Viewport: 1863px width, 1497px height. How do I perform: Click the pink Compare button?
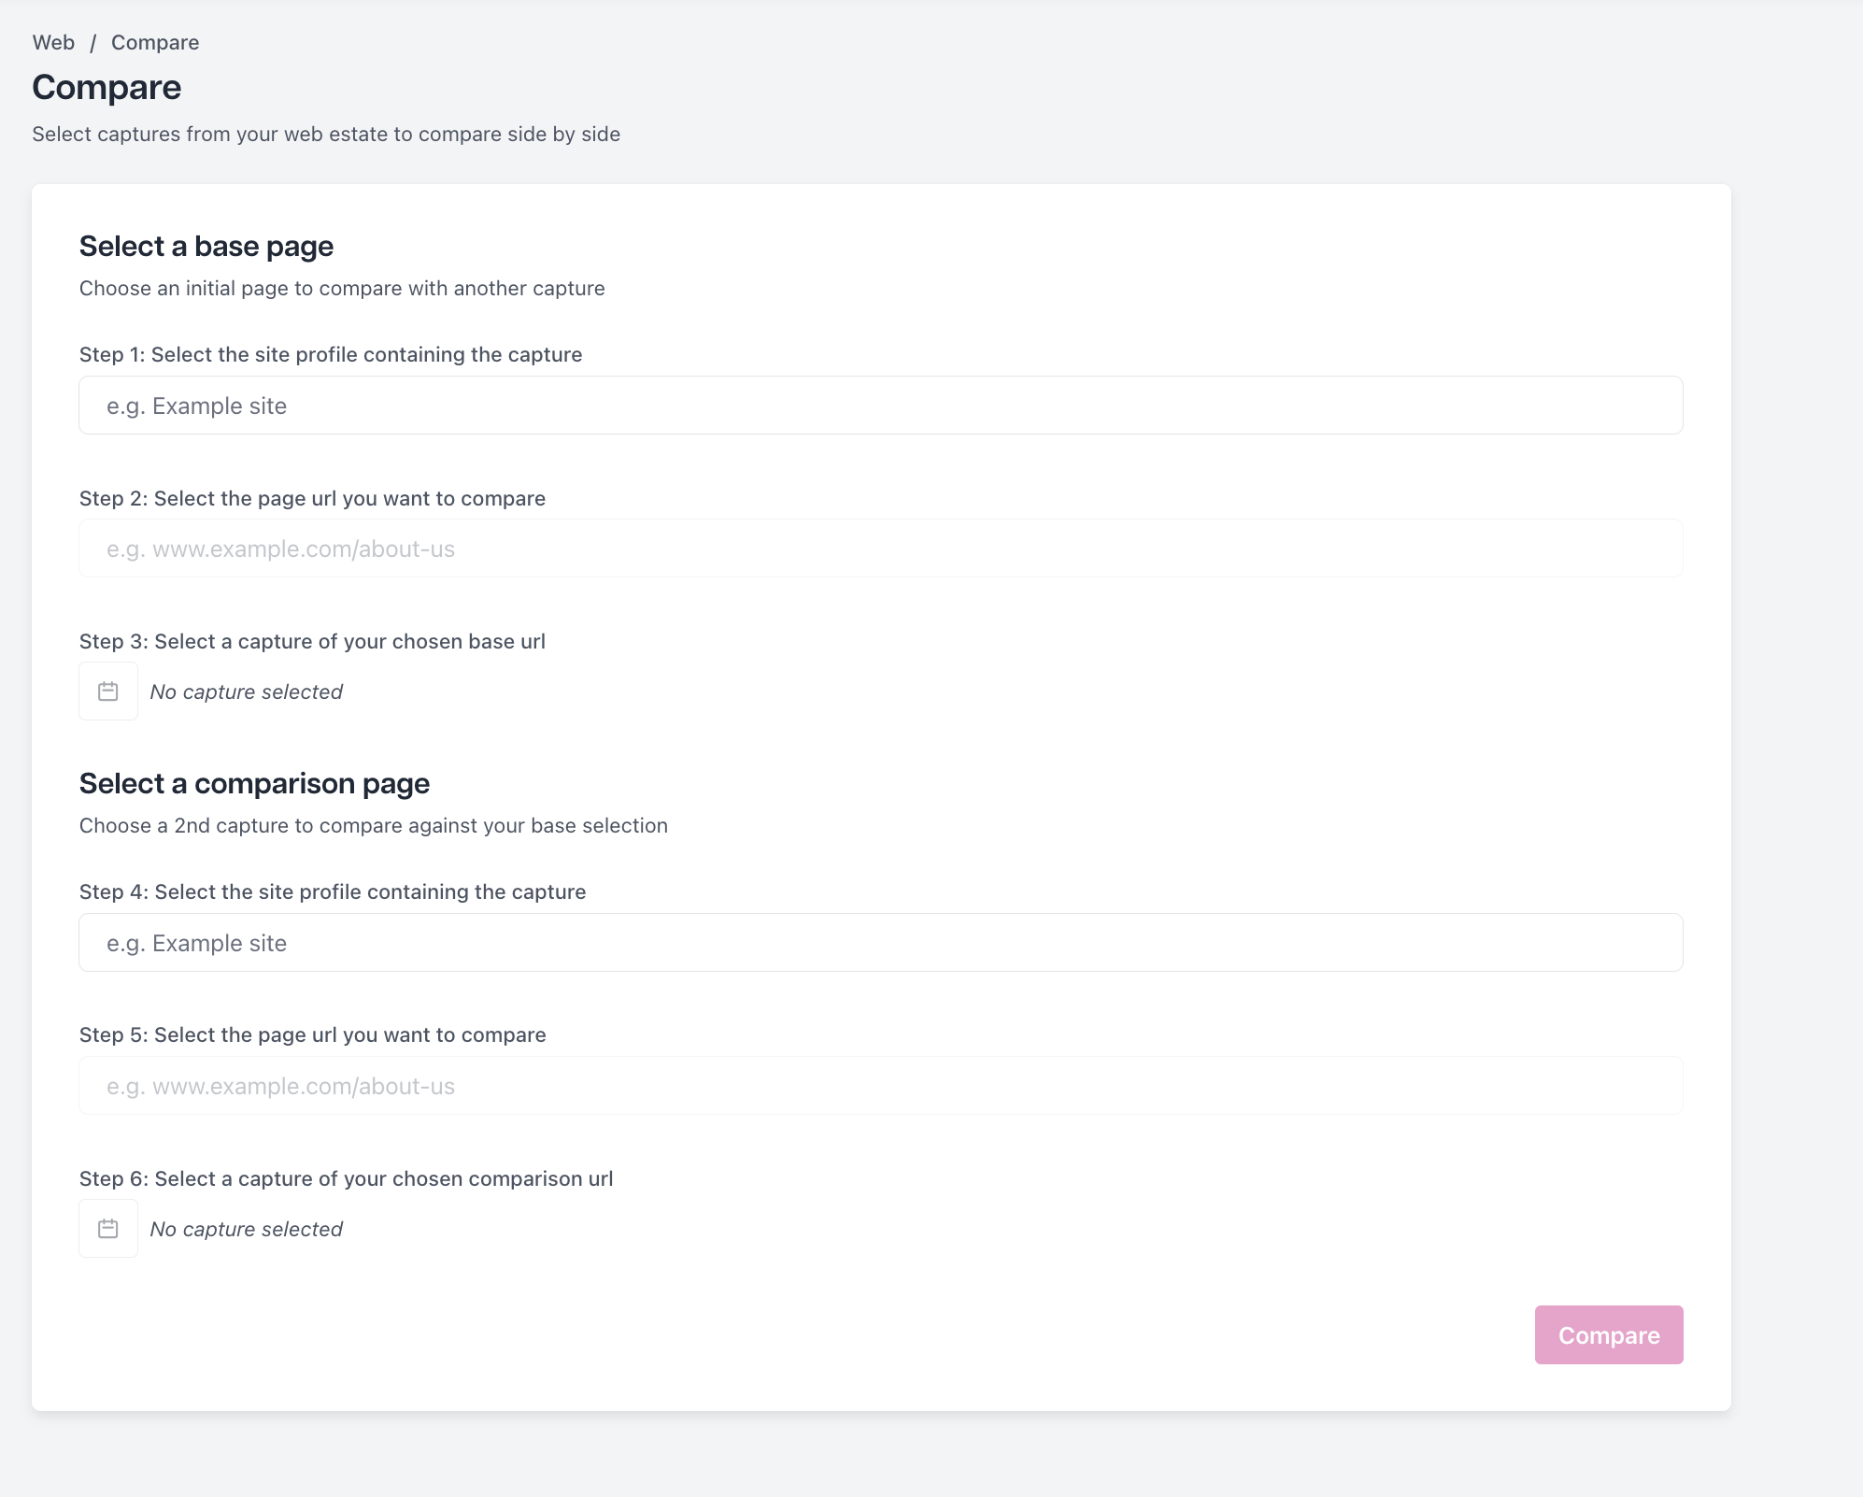[1609, 1335]
